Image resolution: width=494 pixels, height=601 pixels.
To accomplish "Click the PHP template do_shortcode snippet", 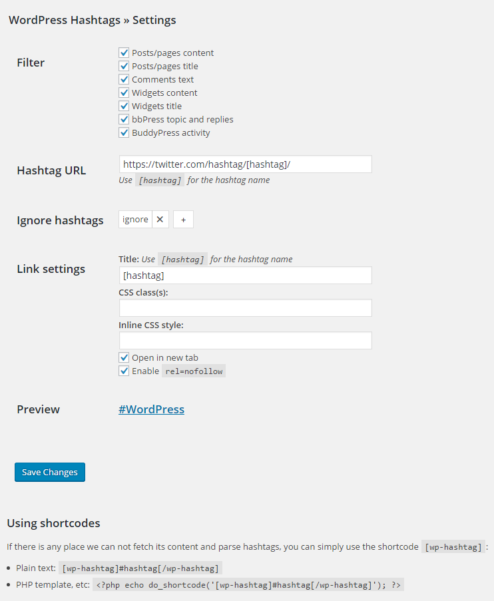I will pyautogui.click(x=248, y=585).
